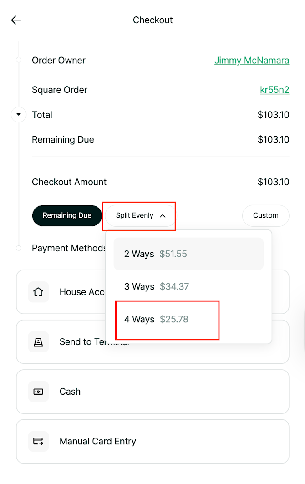Click the Split Evenly chevron arrow
The image size is (305, 484).
pyautogui.click(x=163, y=216)
